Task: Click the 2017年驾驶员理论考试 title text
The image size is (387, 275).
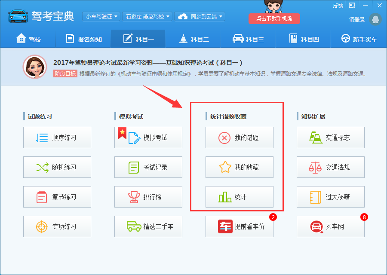Action: [x=147, y=63]
